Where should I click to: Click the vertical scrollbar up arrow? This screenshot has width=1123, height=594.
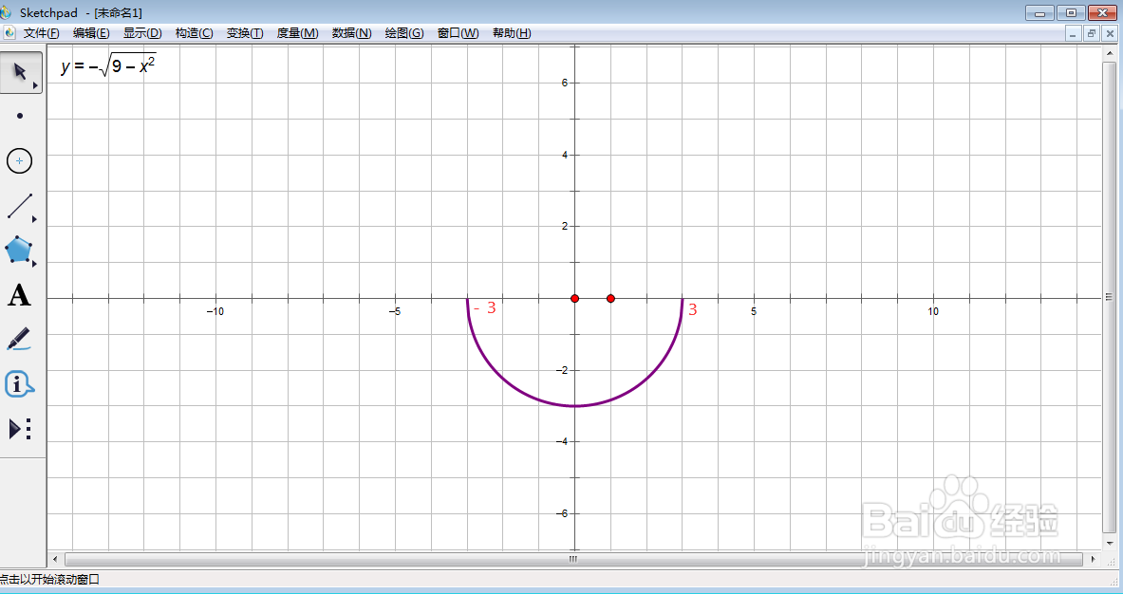click(1110, 53)
